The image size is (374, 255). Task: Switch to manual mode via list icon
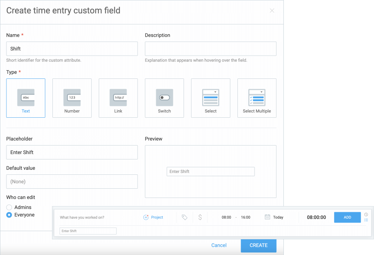click(x=366, y=220)
